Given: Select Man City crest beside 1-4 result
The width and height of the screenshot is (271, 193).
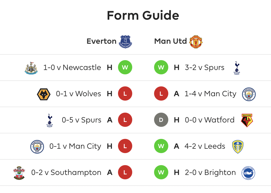Looking at the screenshot, I should [249, 94].
